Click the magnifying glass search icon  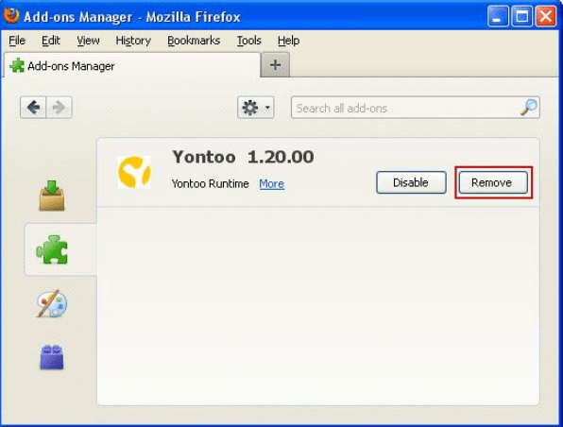tap(529, 107)
